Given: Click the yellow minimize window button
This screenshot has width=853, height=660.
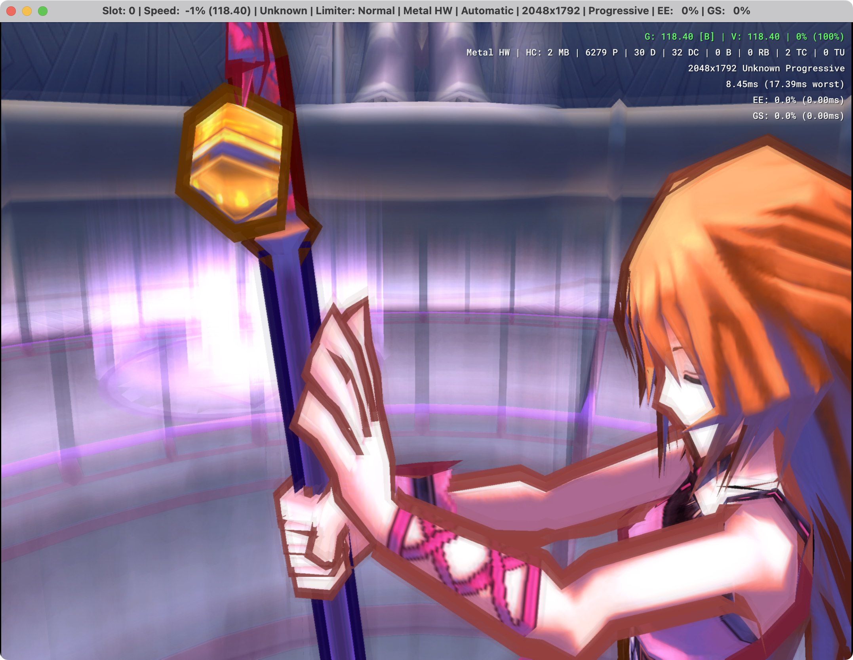Looking at the screenshot, I should [x=27, y=11].
